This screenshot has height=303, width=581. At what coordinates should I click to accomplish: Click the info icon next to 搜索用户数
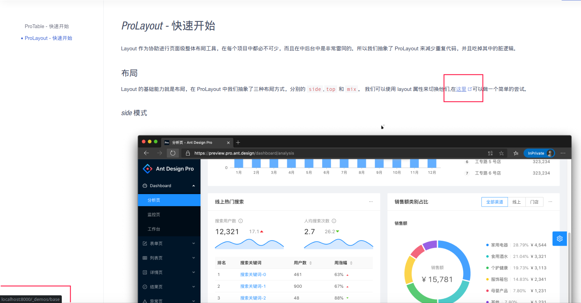(x=241, y=221)
